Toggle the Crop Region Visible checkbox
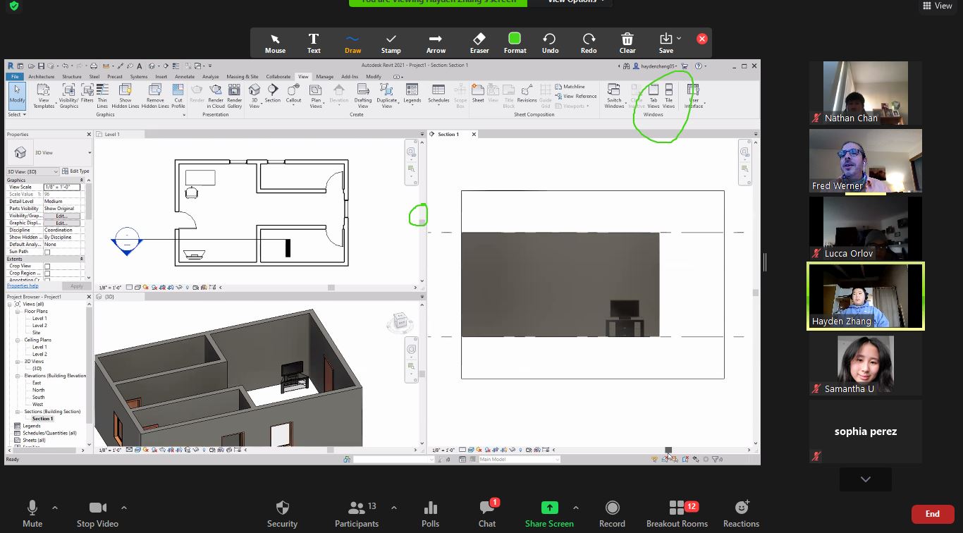Viewport: 963px width, 533px height. (x=47, y=274)
